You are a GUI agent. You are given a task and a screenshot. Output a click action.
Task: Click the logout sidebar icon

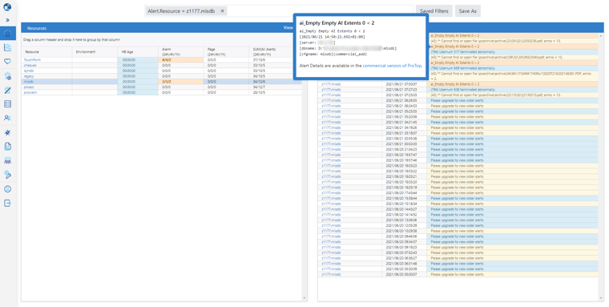point(7,203)
